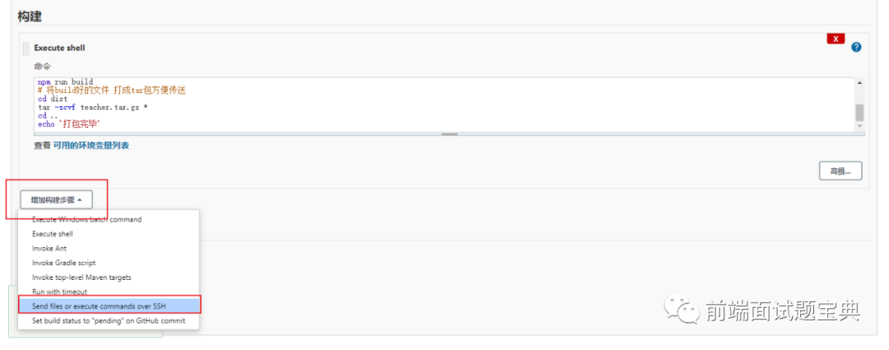Select Invoke Gradle script option

[63, 263]
